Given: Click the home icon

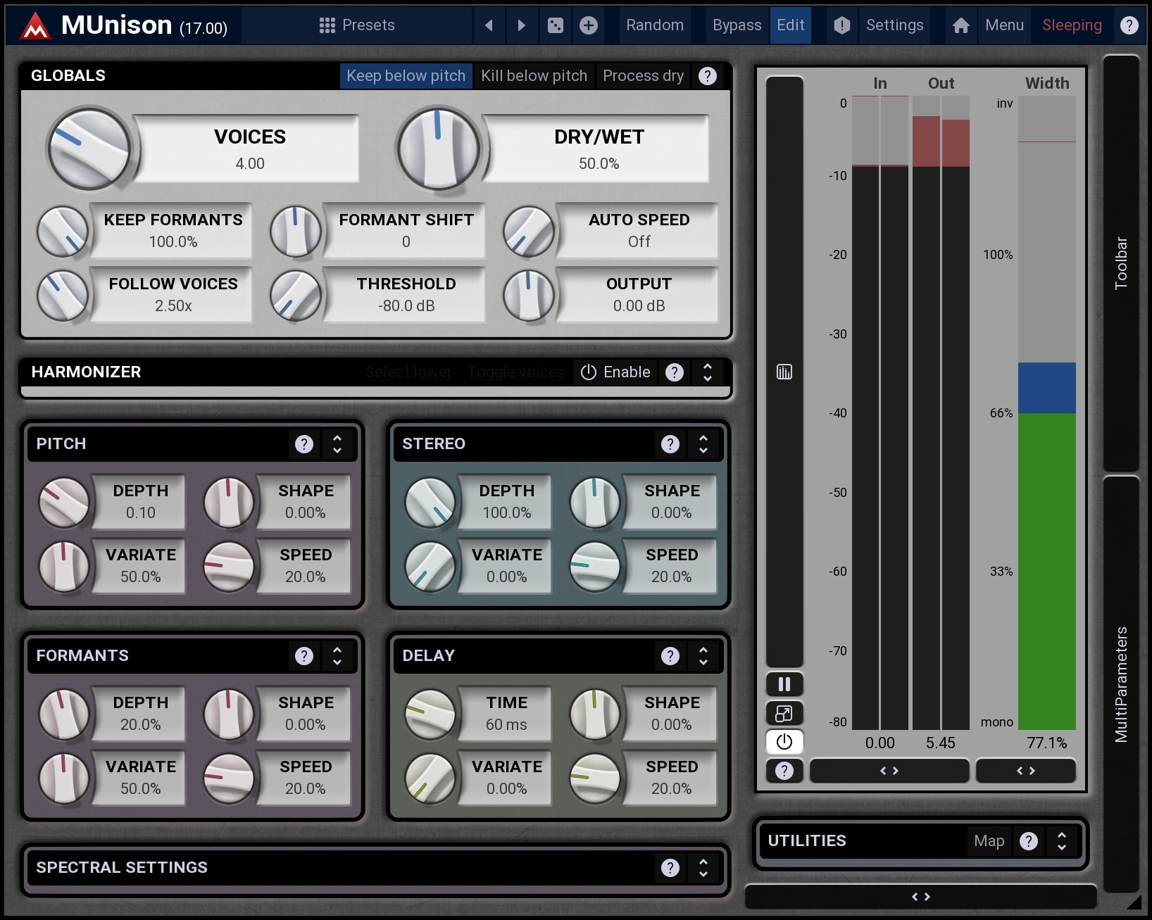Looking at the screenshot, I should click(x=961, y=25).
